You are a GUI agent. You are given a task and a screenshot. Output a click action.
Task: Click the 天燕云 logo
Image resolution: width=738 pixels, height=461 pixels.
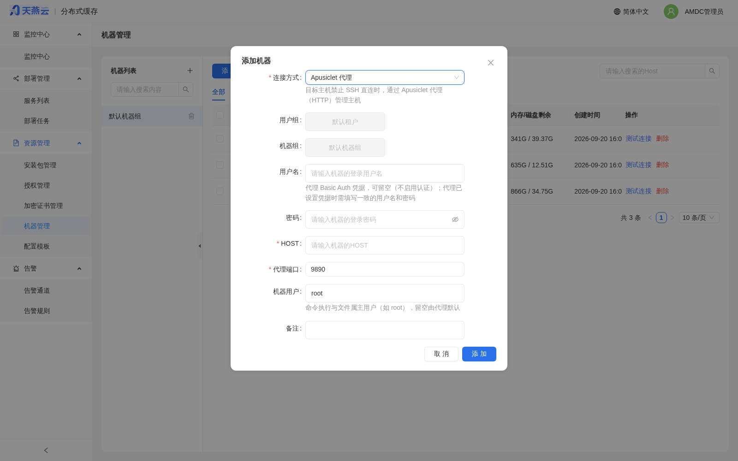[29, 11]
